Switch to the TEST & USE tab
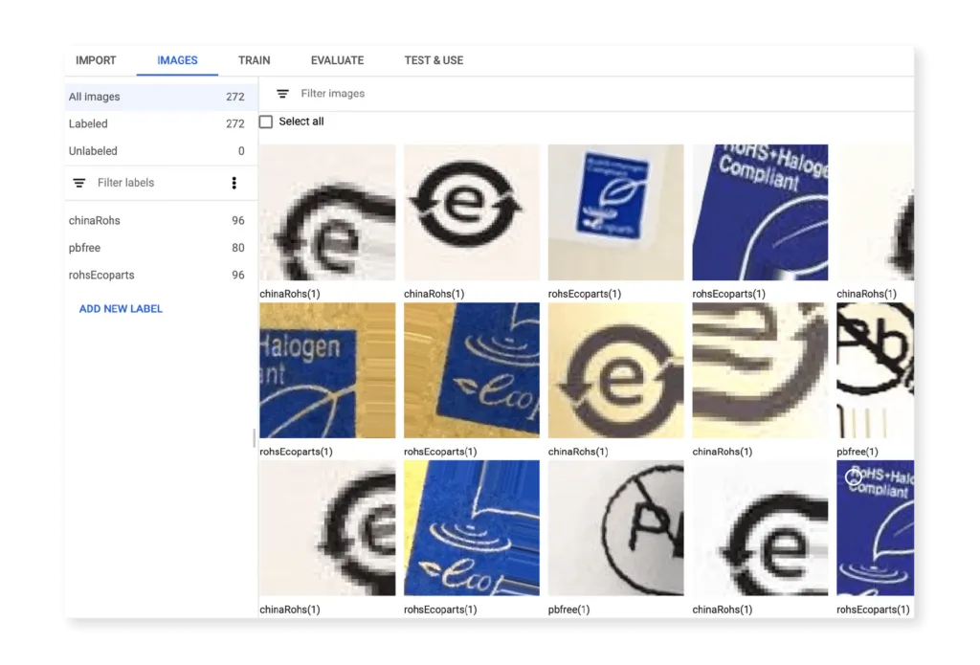980x665 pixels. click(x=433, y=59)
